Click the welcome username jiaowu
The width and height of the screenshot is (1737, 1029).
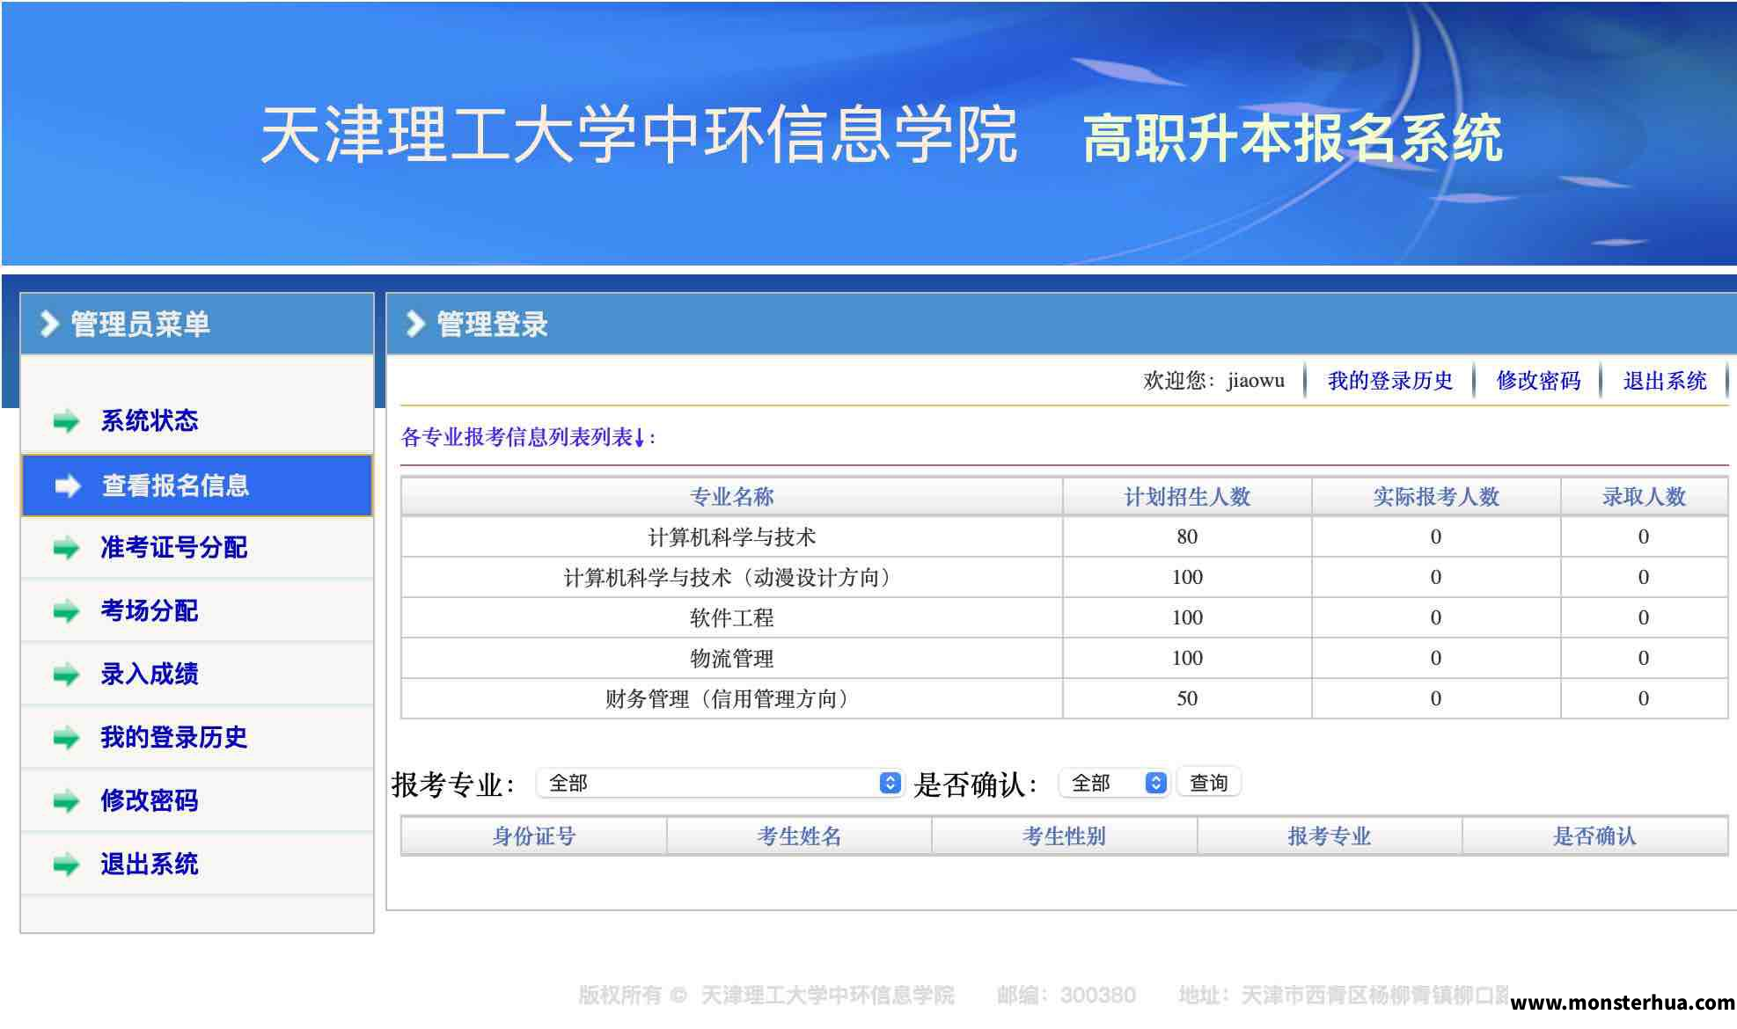click(x=1256, y=381)
